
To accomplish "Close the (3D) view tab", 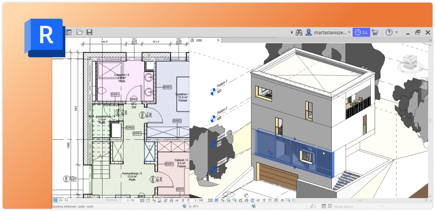I will pos(218,40).
